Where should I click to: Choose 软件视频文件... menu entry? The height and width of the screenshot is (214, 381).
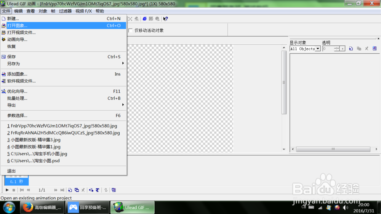coord(64,81)
